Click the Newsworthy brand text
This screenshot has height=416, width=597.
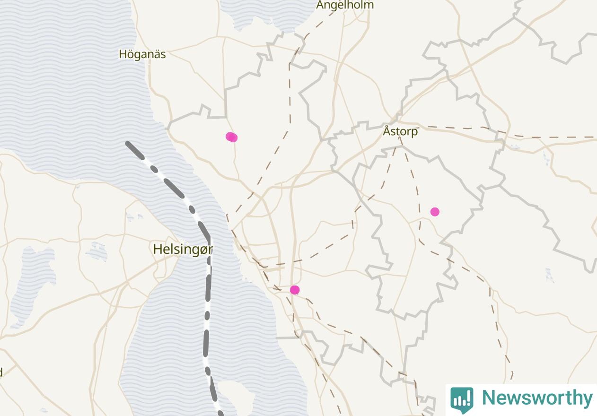537,398
